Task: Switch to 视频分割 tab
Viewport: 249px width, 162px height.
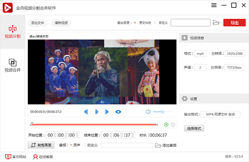Action: pyautogui.click(x=12, y=32)
